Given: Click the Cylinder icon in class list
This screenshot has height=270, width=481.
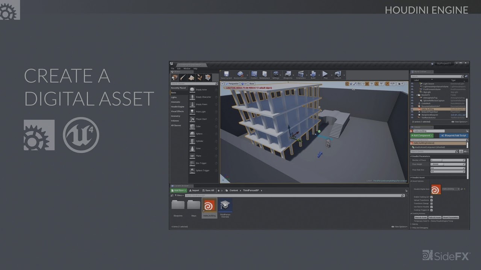Looking at the screenshot, I should (192, 141).
